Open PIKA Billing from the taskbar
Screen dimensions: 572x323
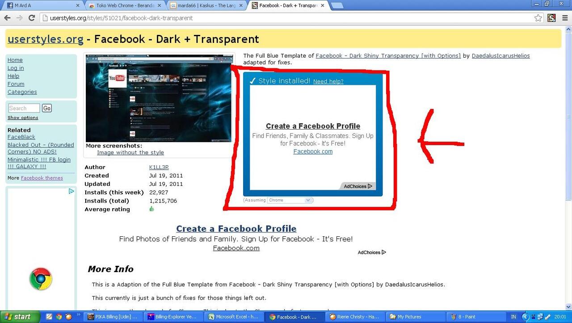(x=113, y=317)
